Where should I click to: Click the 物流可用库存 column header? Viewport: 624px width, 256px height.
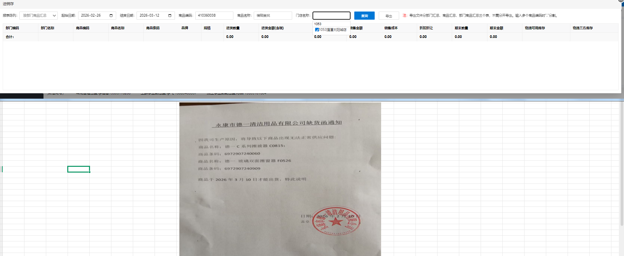click(535, 28)
